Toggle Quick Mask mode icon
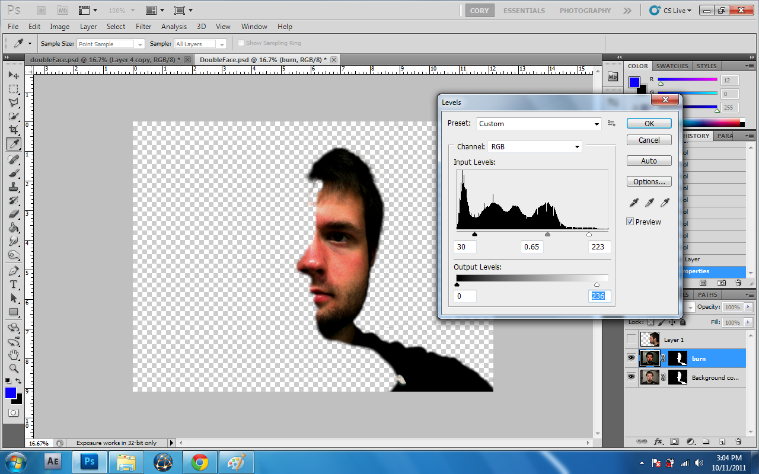 pos(13,413)
